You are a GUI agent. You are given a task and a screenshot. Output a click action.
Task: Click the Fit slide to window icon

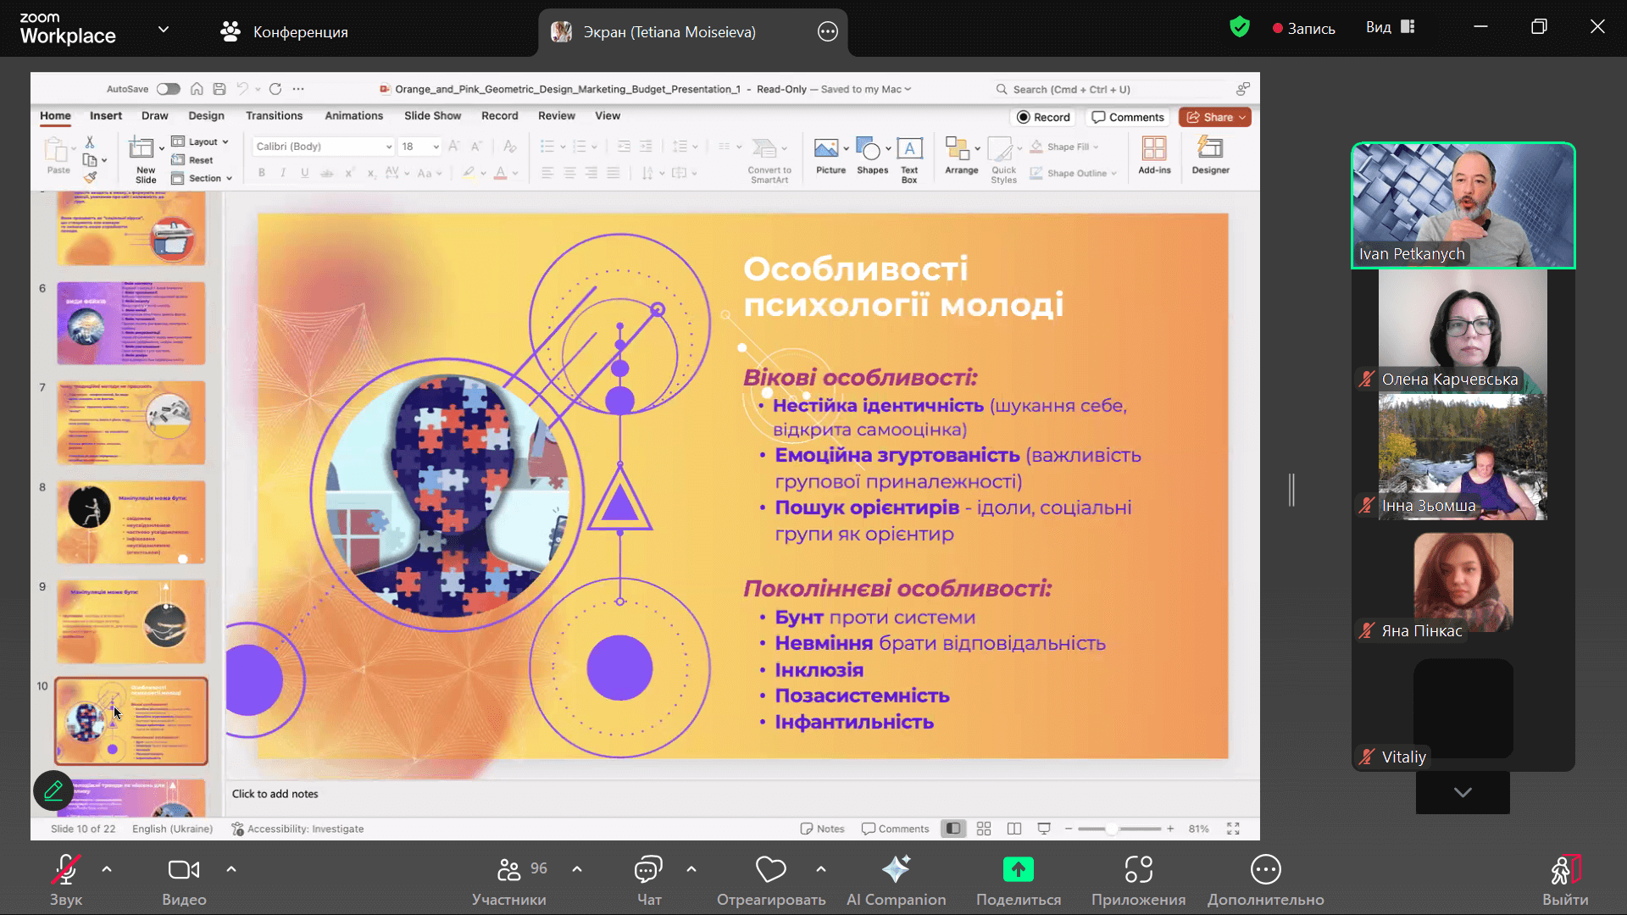1233,829
